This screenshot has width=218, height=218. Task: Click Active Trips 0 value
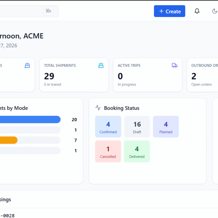coord(120,76)
